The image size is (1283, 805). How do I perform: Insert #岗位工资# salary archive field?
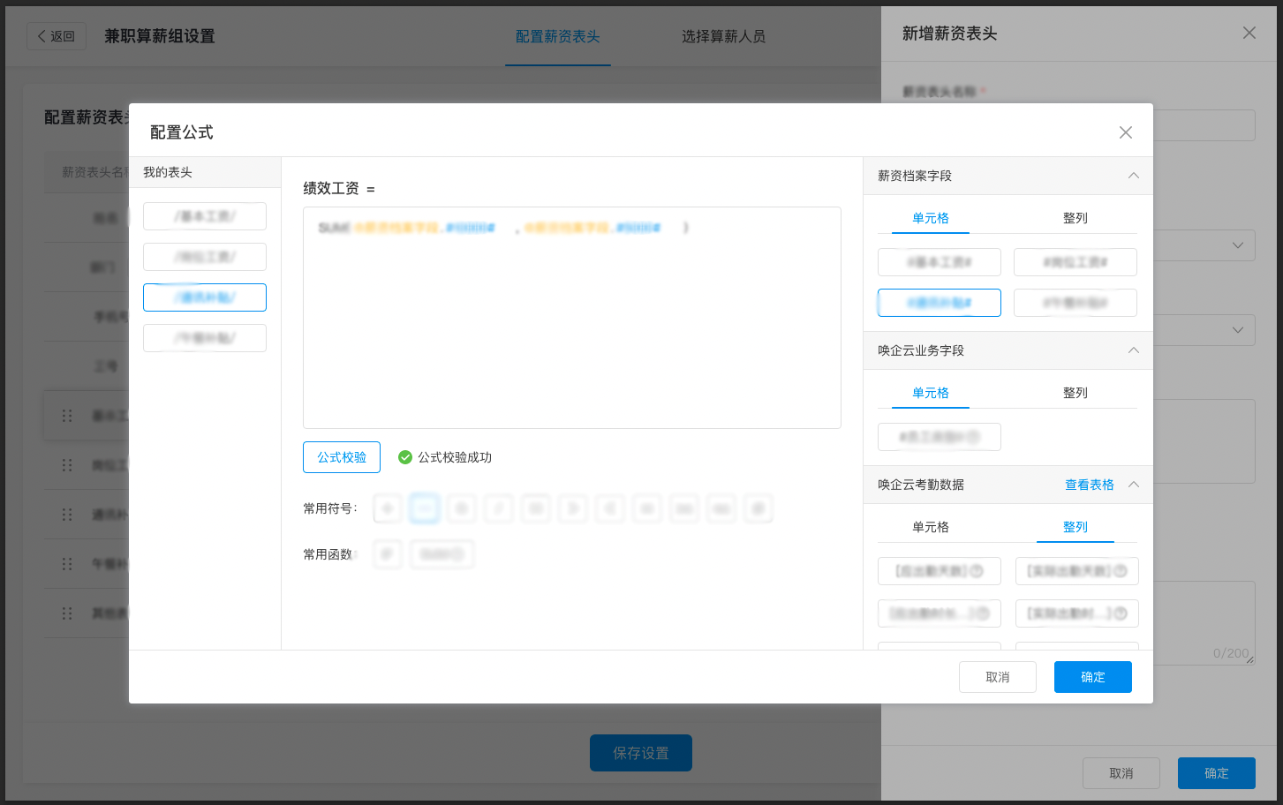click(1075, 262)
